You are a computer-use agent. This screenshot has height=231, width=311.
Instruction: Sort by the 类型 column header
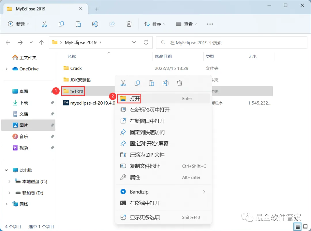pyautogui.click(x=210, y=56)
